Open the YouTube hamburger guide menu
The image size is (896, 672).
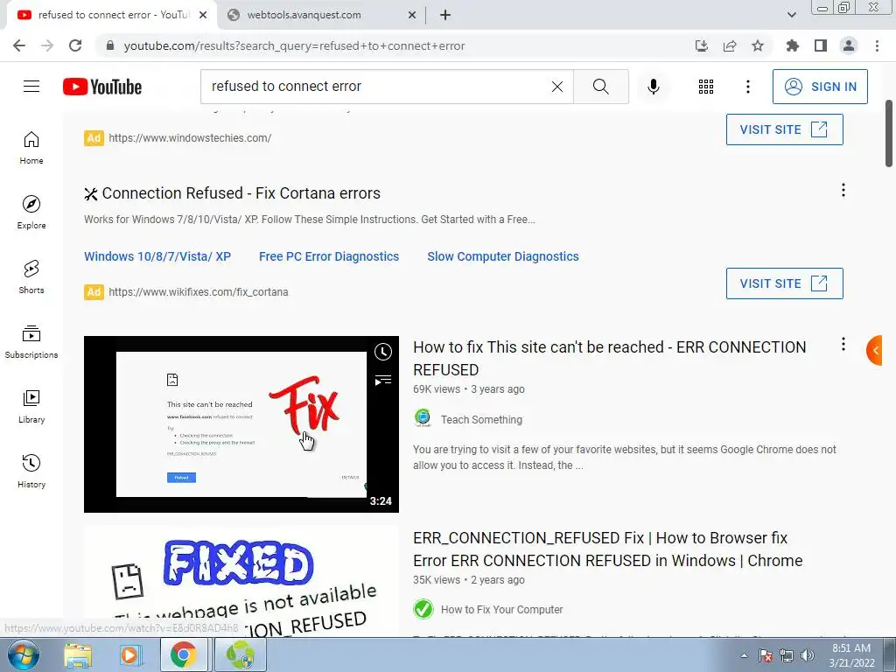[x=31, y=87]
